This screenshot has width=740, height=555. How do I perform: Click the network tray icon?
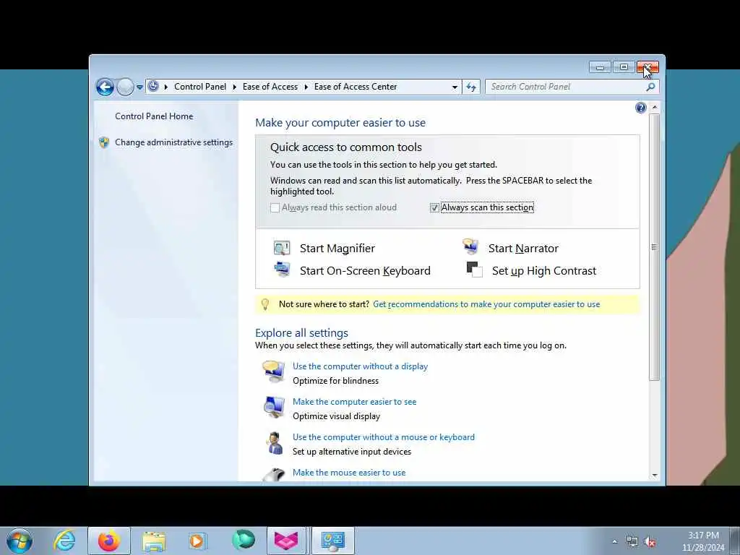pyautogui.click(x=632, y=542)
